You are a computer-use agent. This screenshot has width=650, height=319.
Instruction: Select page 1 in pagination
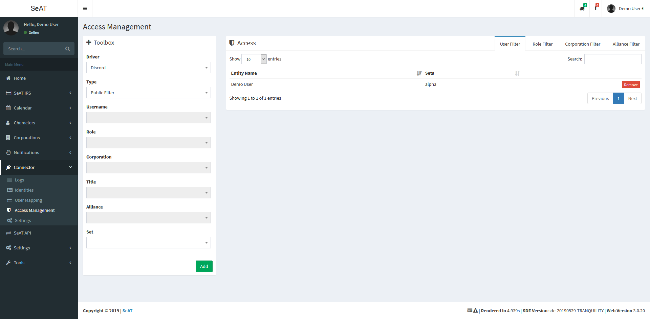(x=619, y=98)
